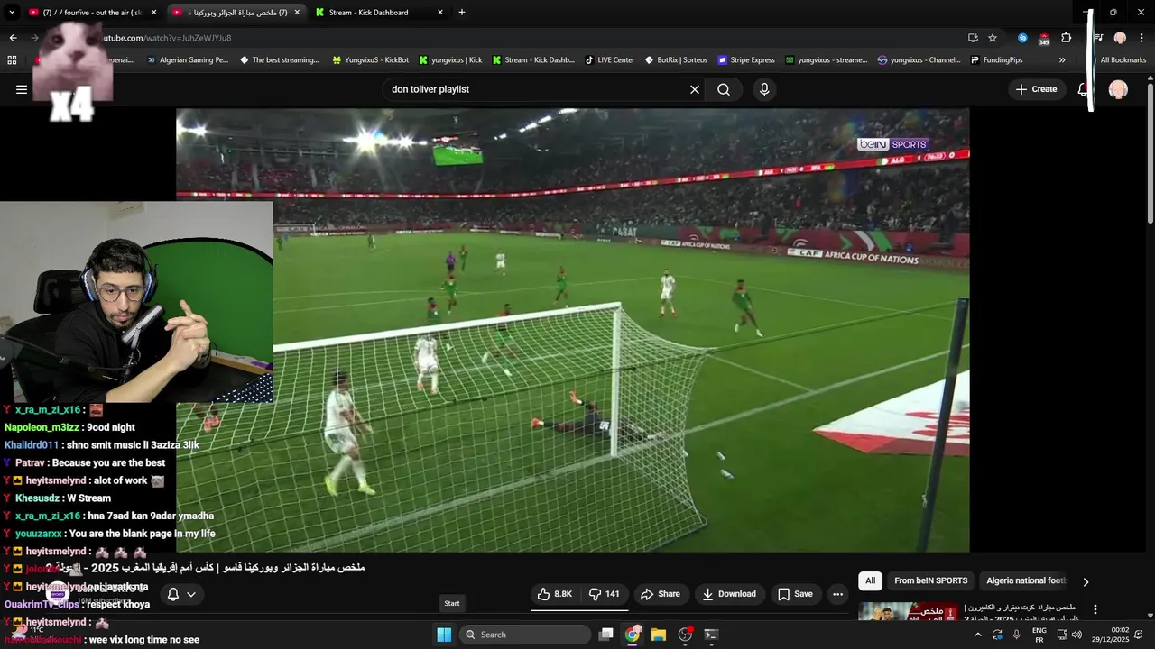Screen dimensions: 1155x649
Task: Show more bookmarks with the chevron
Action: (1062, 60)
